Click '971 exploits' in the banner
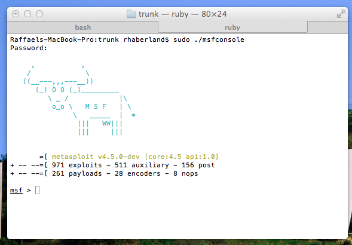 coord(76,165)
